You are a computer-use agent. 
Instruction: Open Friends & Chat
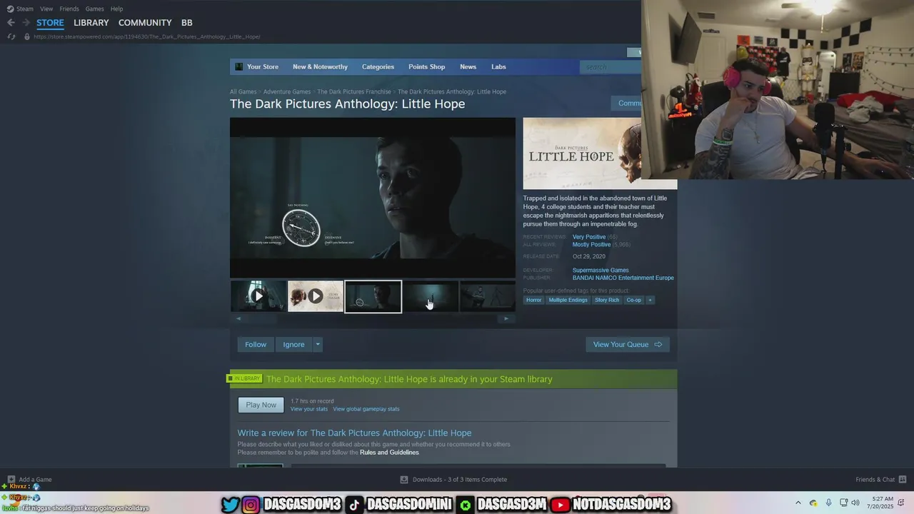[x=880, y=480]
